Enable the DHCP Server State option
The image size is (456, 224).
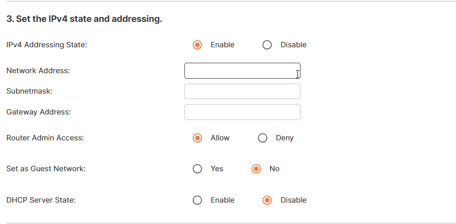[x=197, y=200]
